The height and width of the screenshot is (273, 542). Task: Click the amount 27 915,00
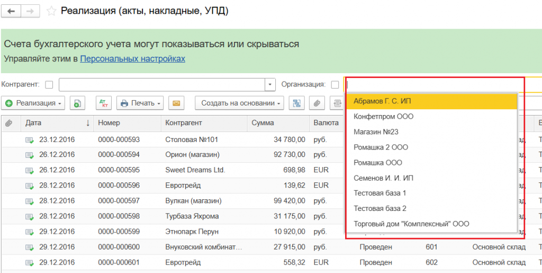point(290,247)
